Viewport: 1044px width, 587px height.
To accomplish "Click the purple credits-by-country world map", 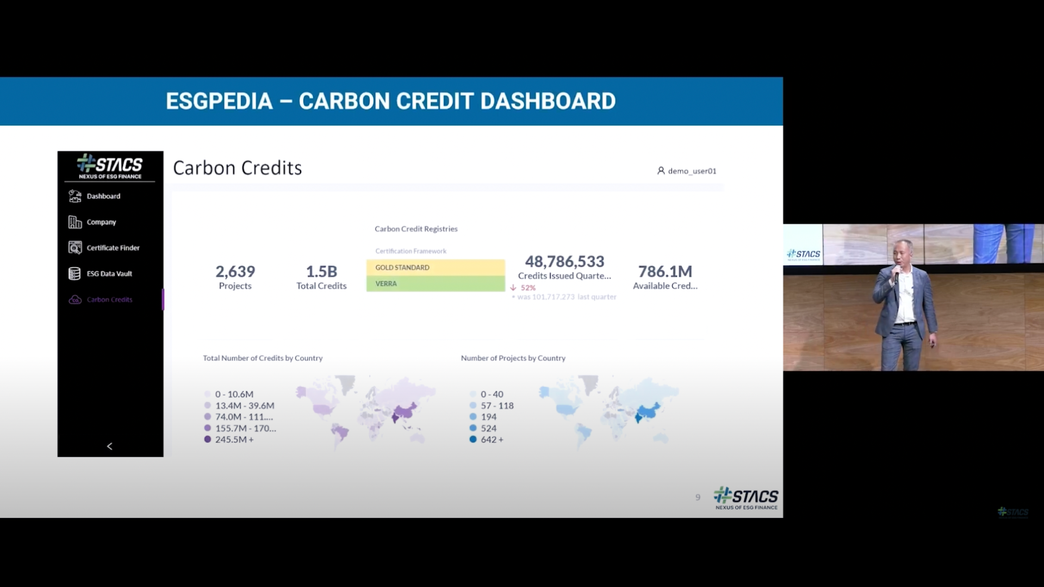I will [365, 411].
